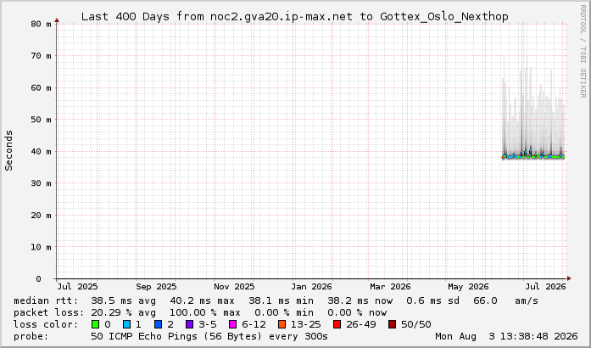Click the purple 3-5 loss swatch
Screen dimensions: 591x348
[190, 324]
